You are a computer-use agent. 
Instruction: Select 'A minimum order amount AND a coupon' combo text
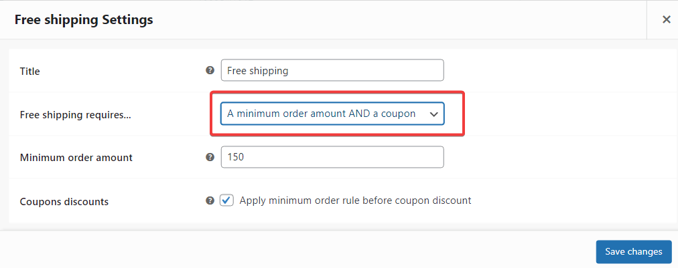click(x=322, y=114)
